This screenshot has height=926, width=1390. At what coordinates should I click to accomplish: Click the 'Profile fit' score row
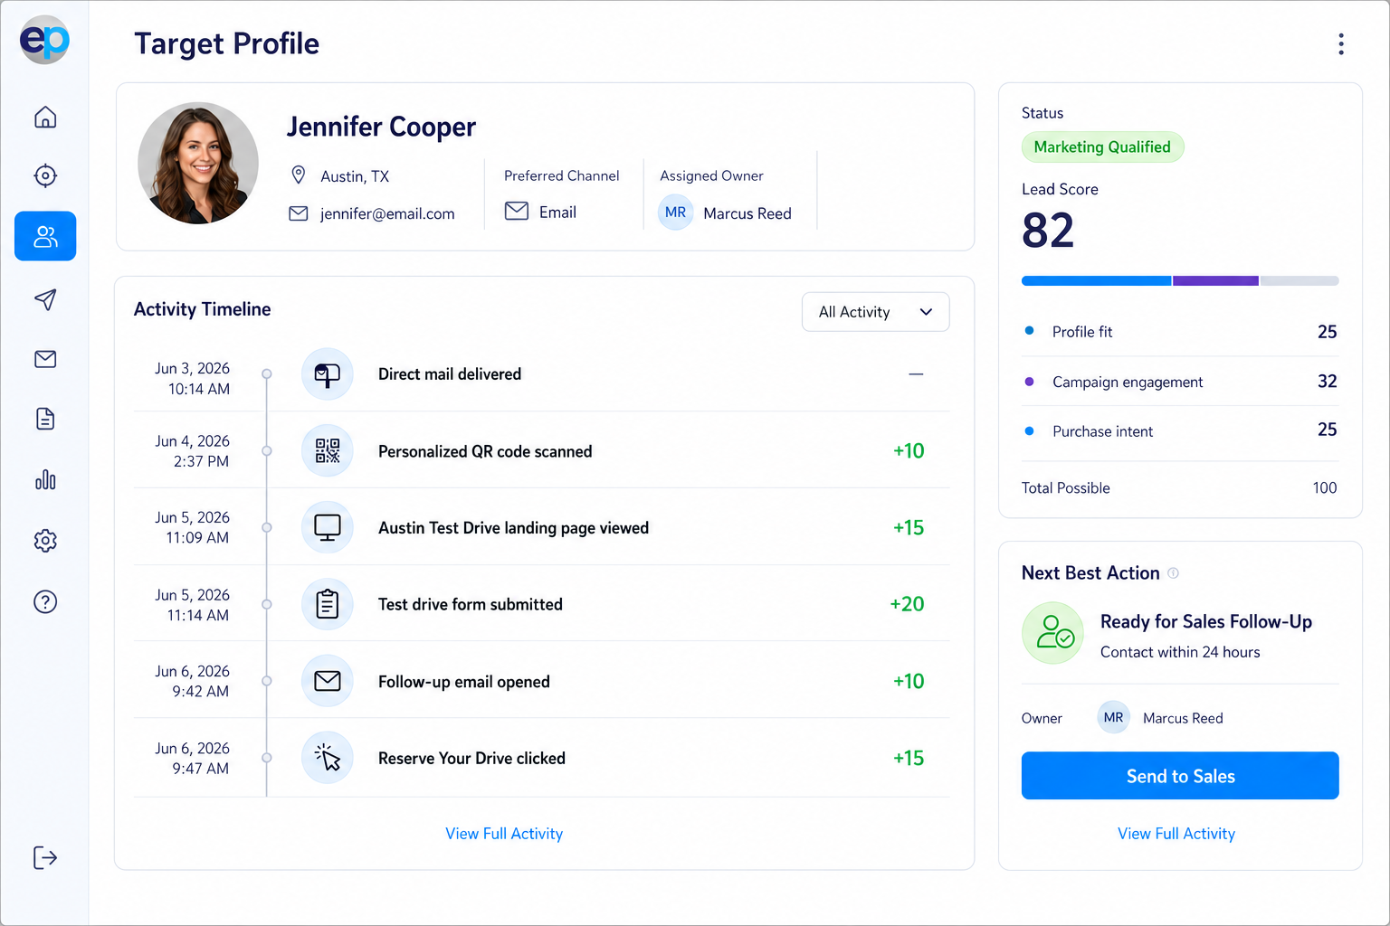click(1180, 332)
